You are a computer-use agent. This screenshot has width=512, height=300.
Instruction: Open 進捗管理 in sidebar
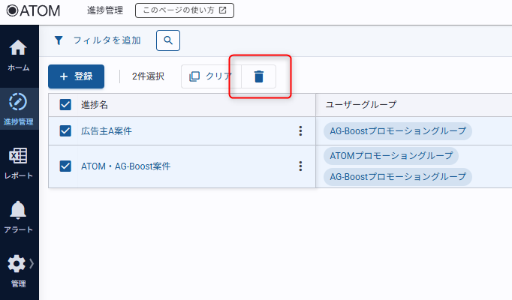click(x=19, y=109)
